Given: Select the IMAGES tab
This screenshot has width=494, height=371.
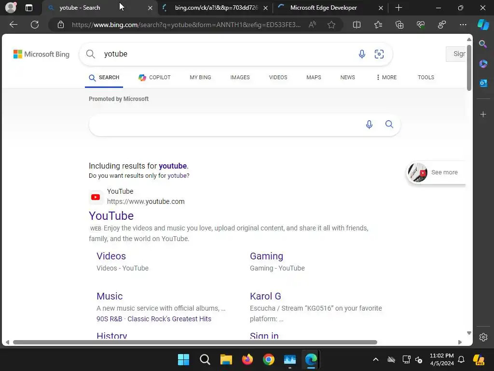Looking at the screenshot, I should (240, 77).
